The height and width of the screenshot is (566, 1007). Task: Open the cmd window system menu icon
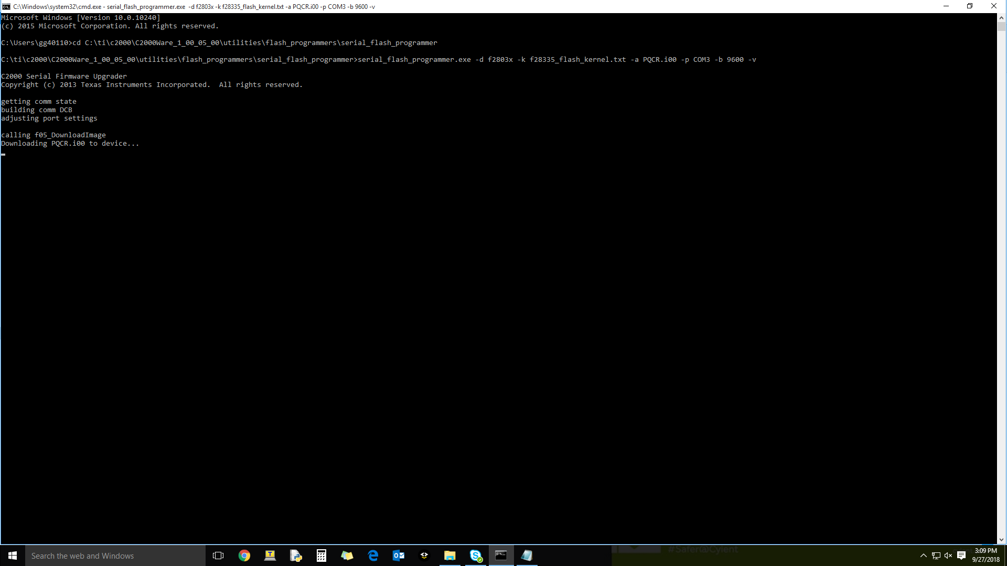6,6
